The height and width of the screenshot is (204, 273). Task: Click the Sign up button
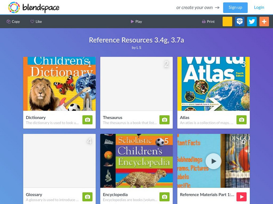click(x=235, y=7)
